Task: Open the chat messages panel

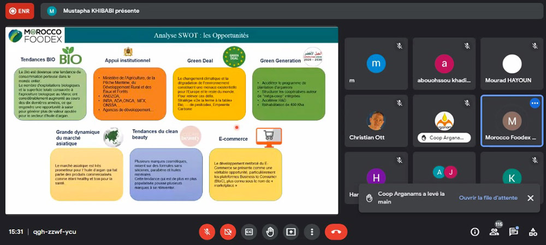Action: (x=513, y=231)
